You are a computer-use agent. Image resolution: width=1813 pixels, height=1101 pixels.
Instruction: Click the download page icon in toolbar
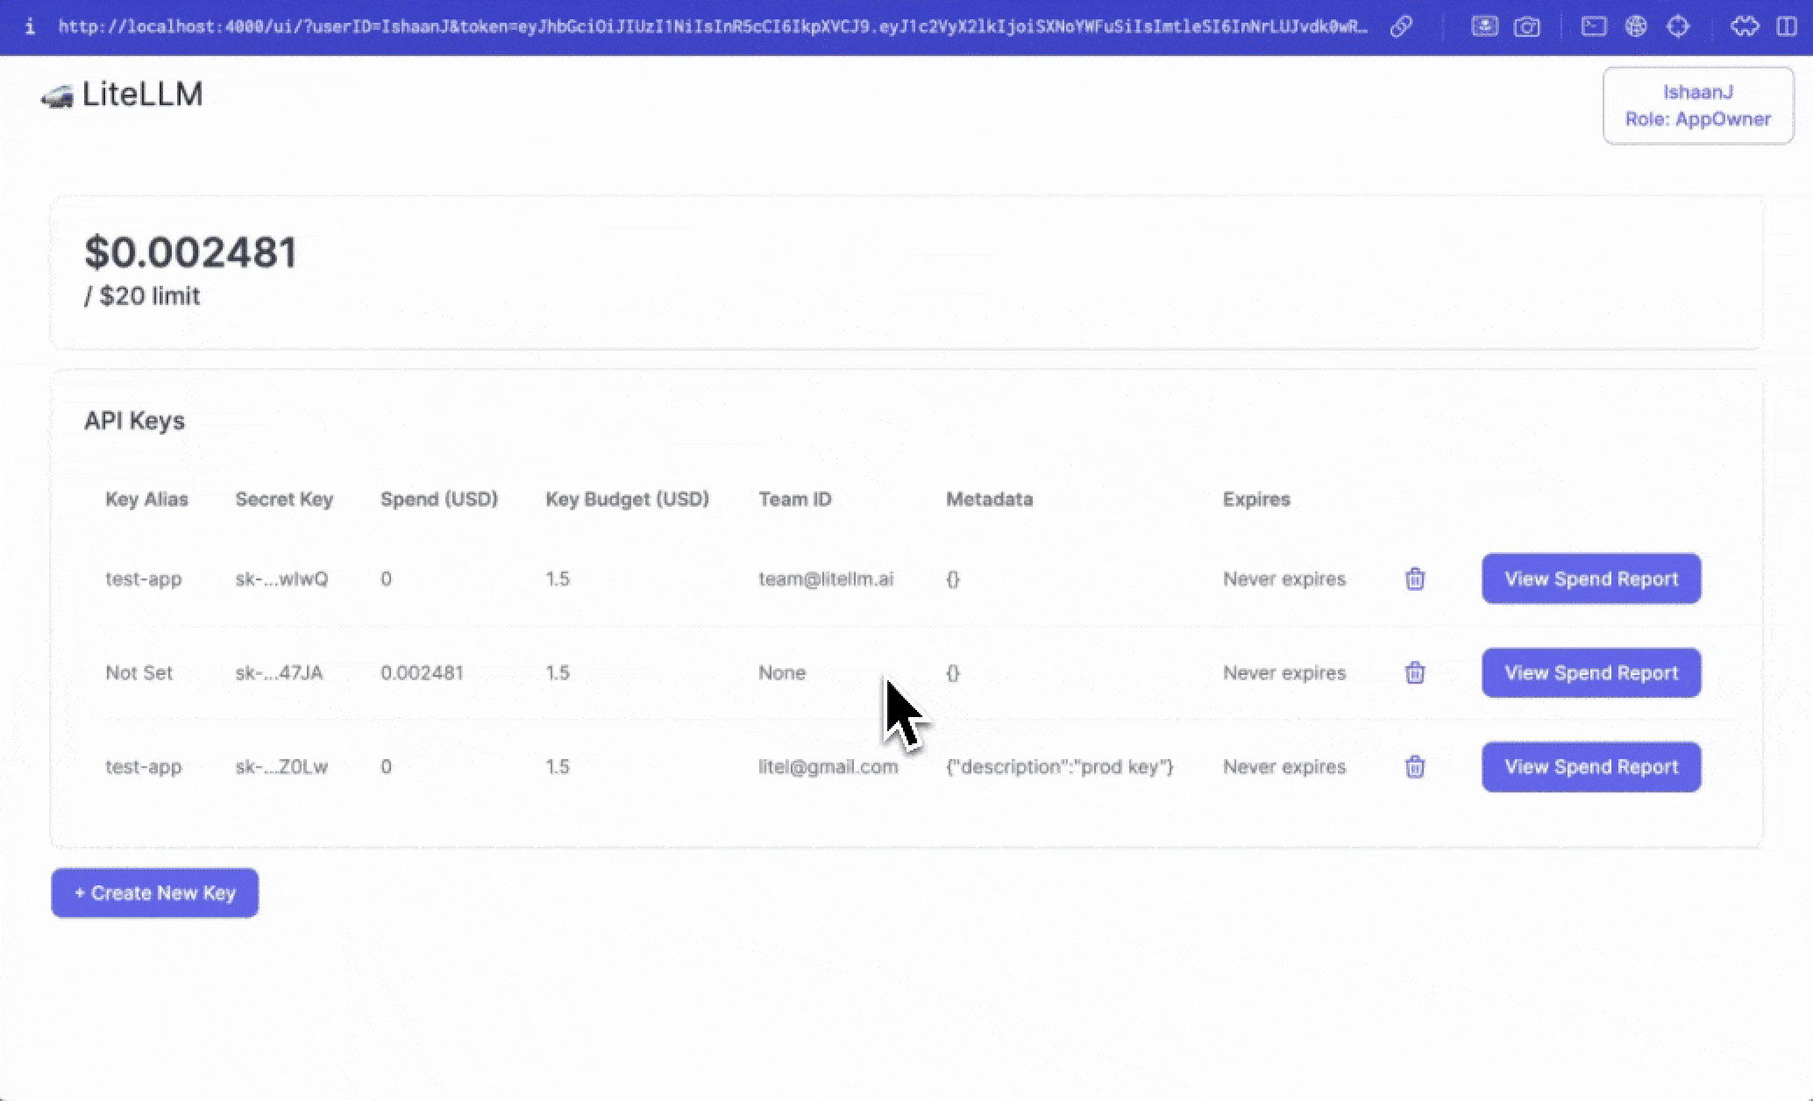pyautogui.click(x=1483, y=26)
